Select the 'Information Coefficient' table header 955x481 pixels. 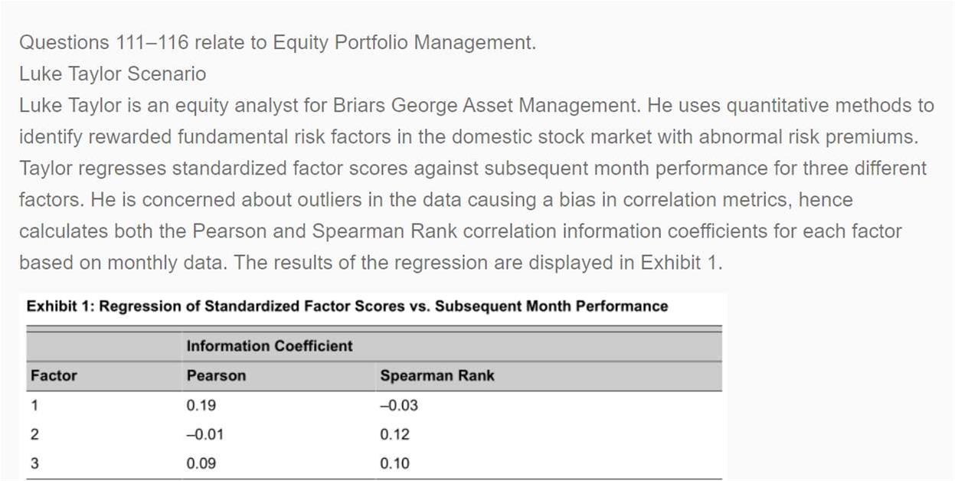tap(270, 346)
